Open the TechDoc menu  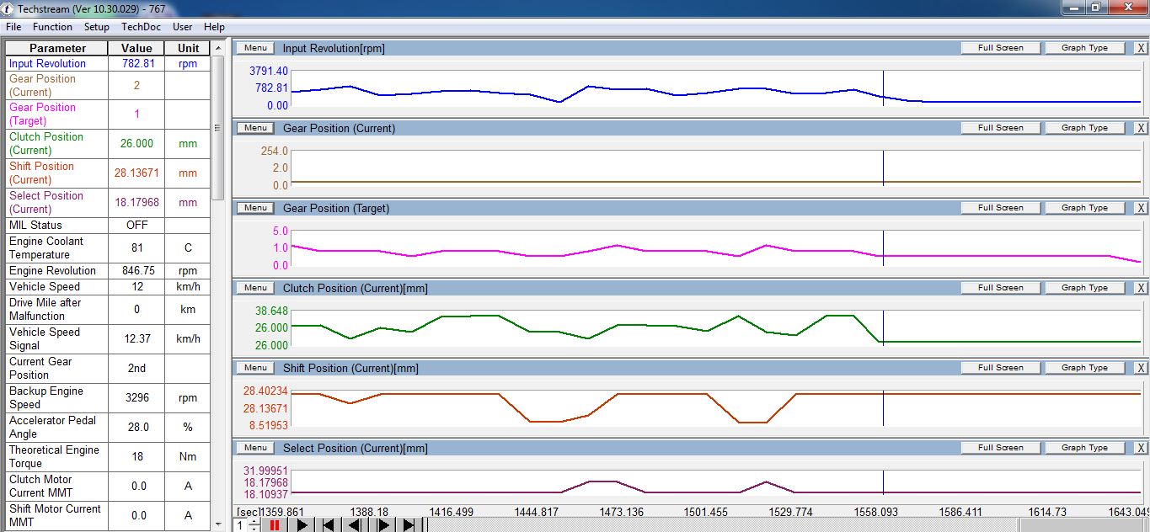click(141, 27)
